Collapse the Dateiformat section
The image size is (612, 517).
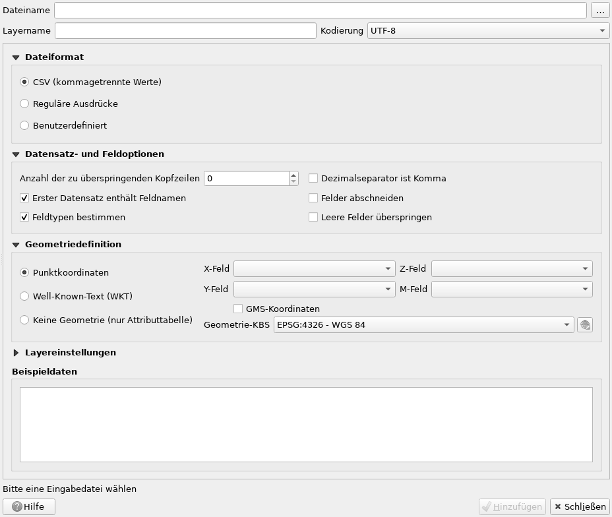(x=16, y=57)
